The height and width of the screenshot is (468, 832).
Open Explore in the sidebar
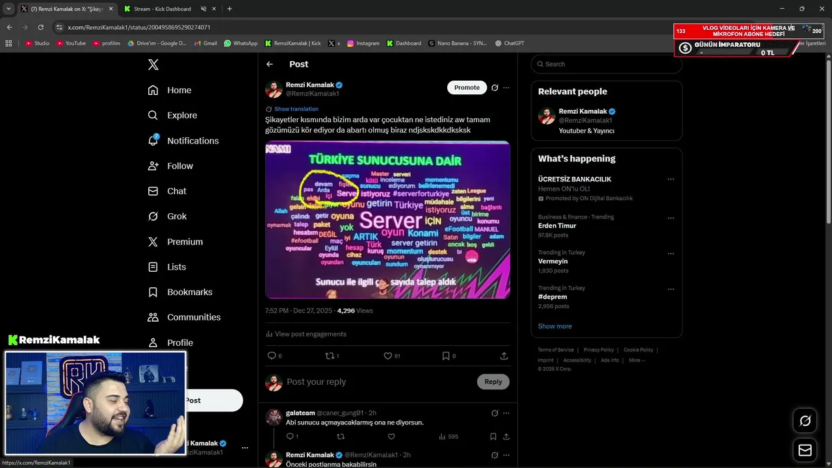172,115
